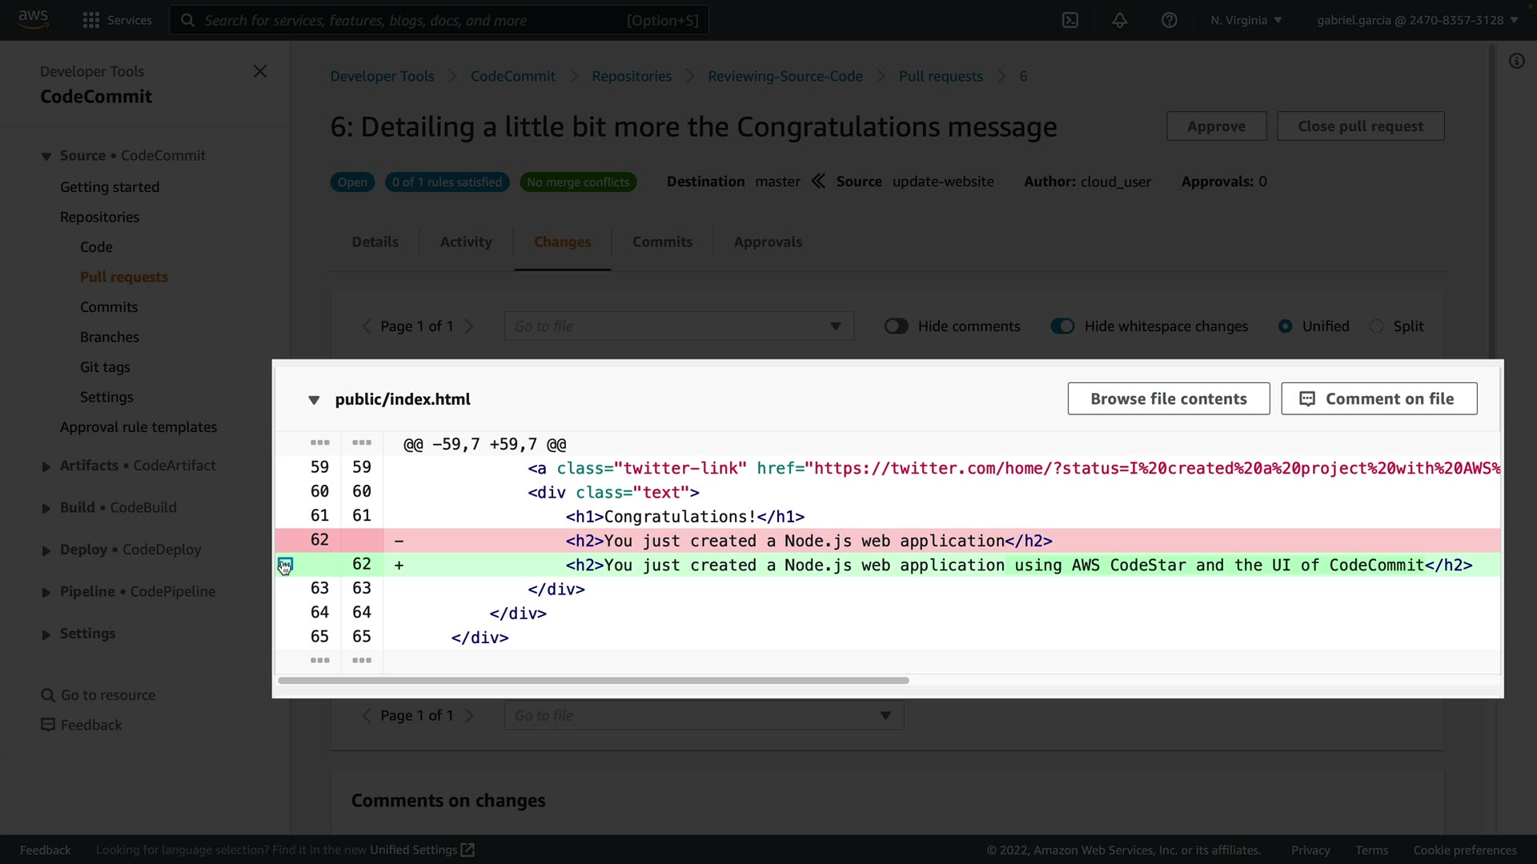1537x864 pixels.
Task: Open the upper Go to file dropdown
Action: point(678,326)
